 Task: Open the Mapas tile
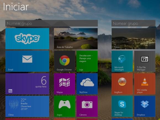click(65, 84)
